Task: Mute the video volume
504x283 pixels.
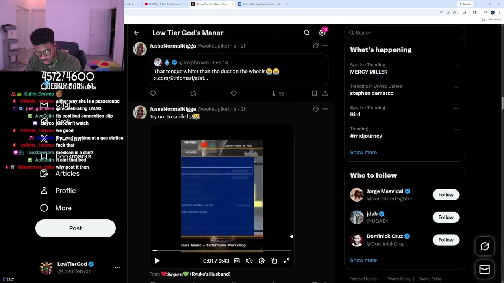Action: tap(249, 261)
